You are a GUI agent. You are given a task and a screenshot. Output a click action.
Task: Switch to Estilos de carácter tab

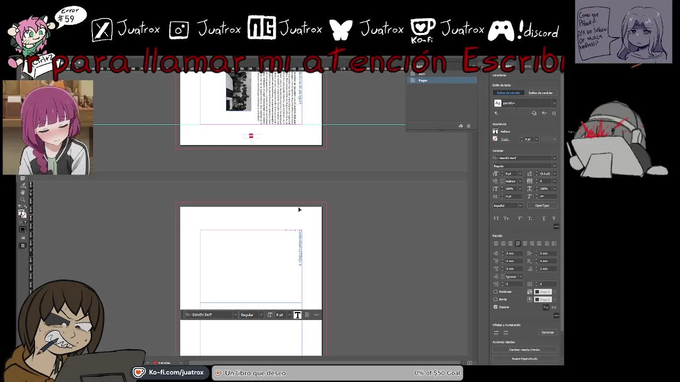point(541,93)
